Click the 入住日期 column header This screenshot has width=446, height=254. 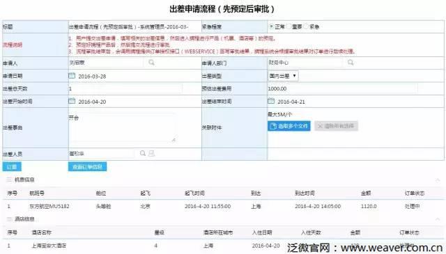tap(262, 232)
